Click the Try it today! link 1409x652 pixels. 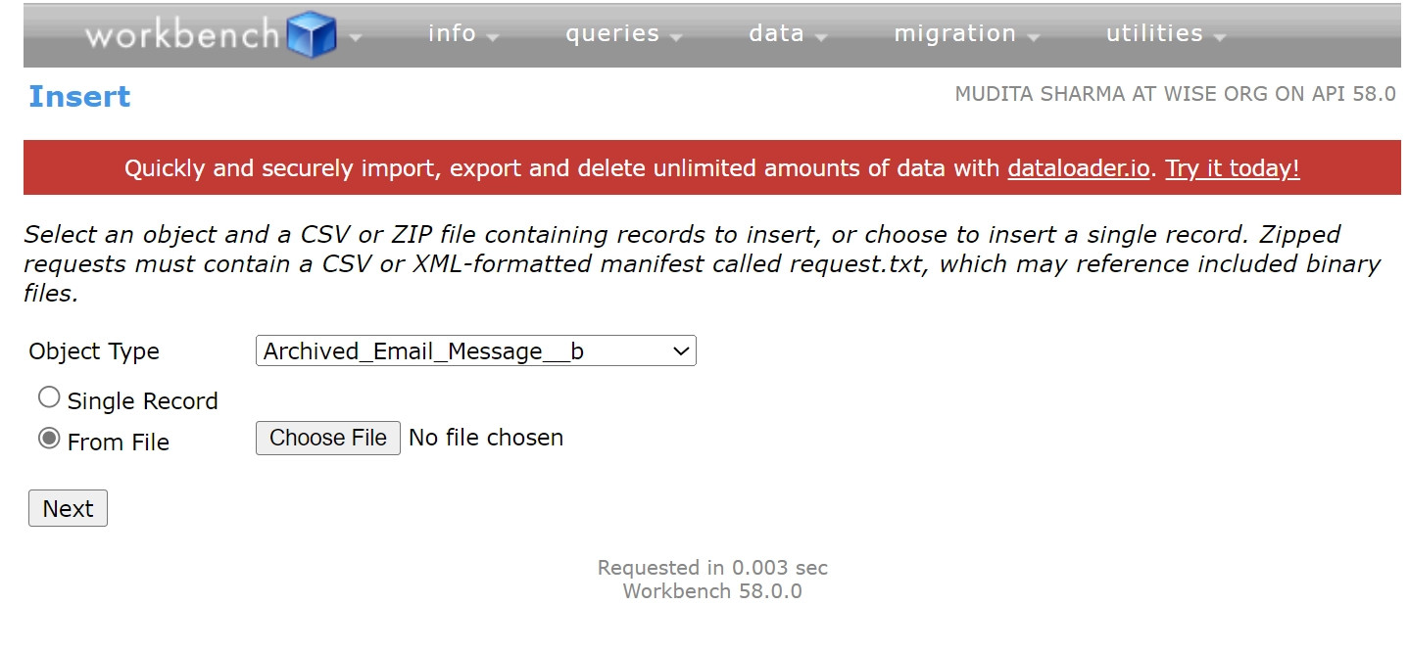point(1233,168)
